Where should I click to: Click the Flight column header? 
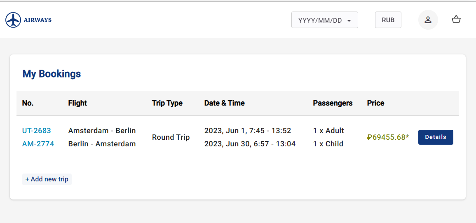point(77,103)
